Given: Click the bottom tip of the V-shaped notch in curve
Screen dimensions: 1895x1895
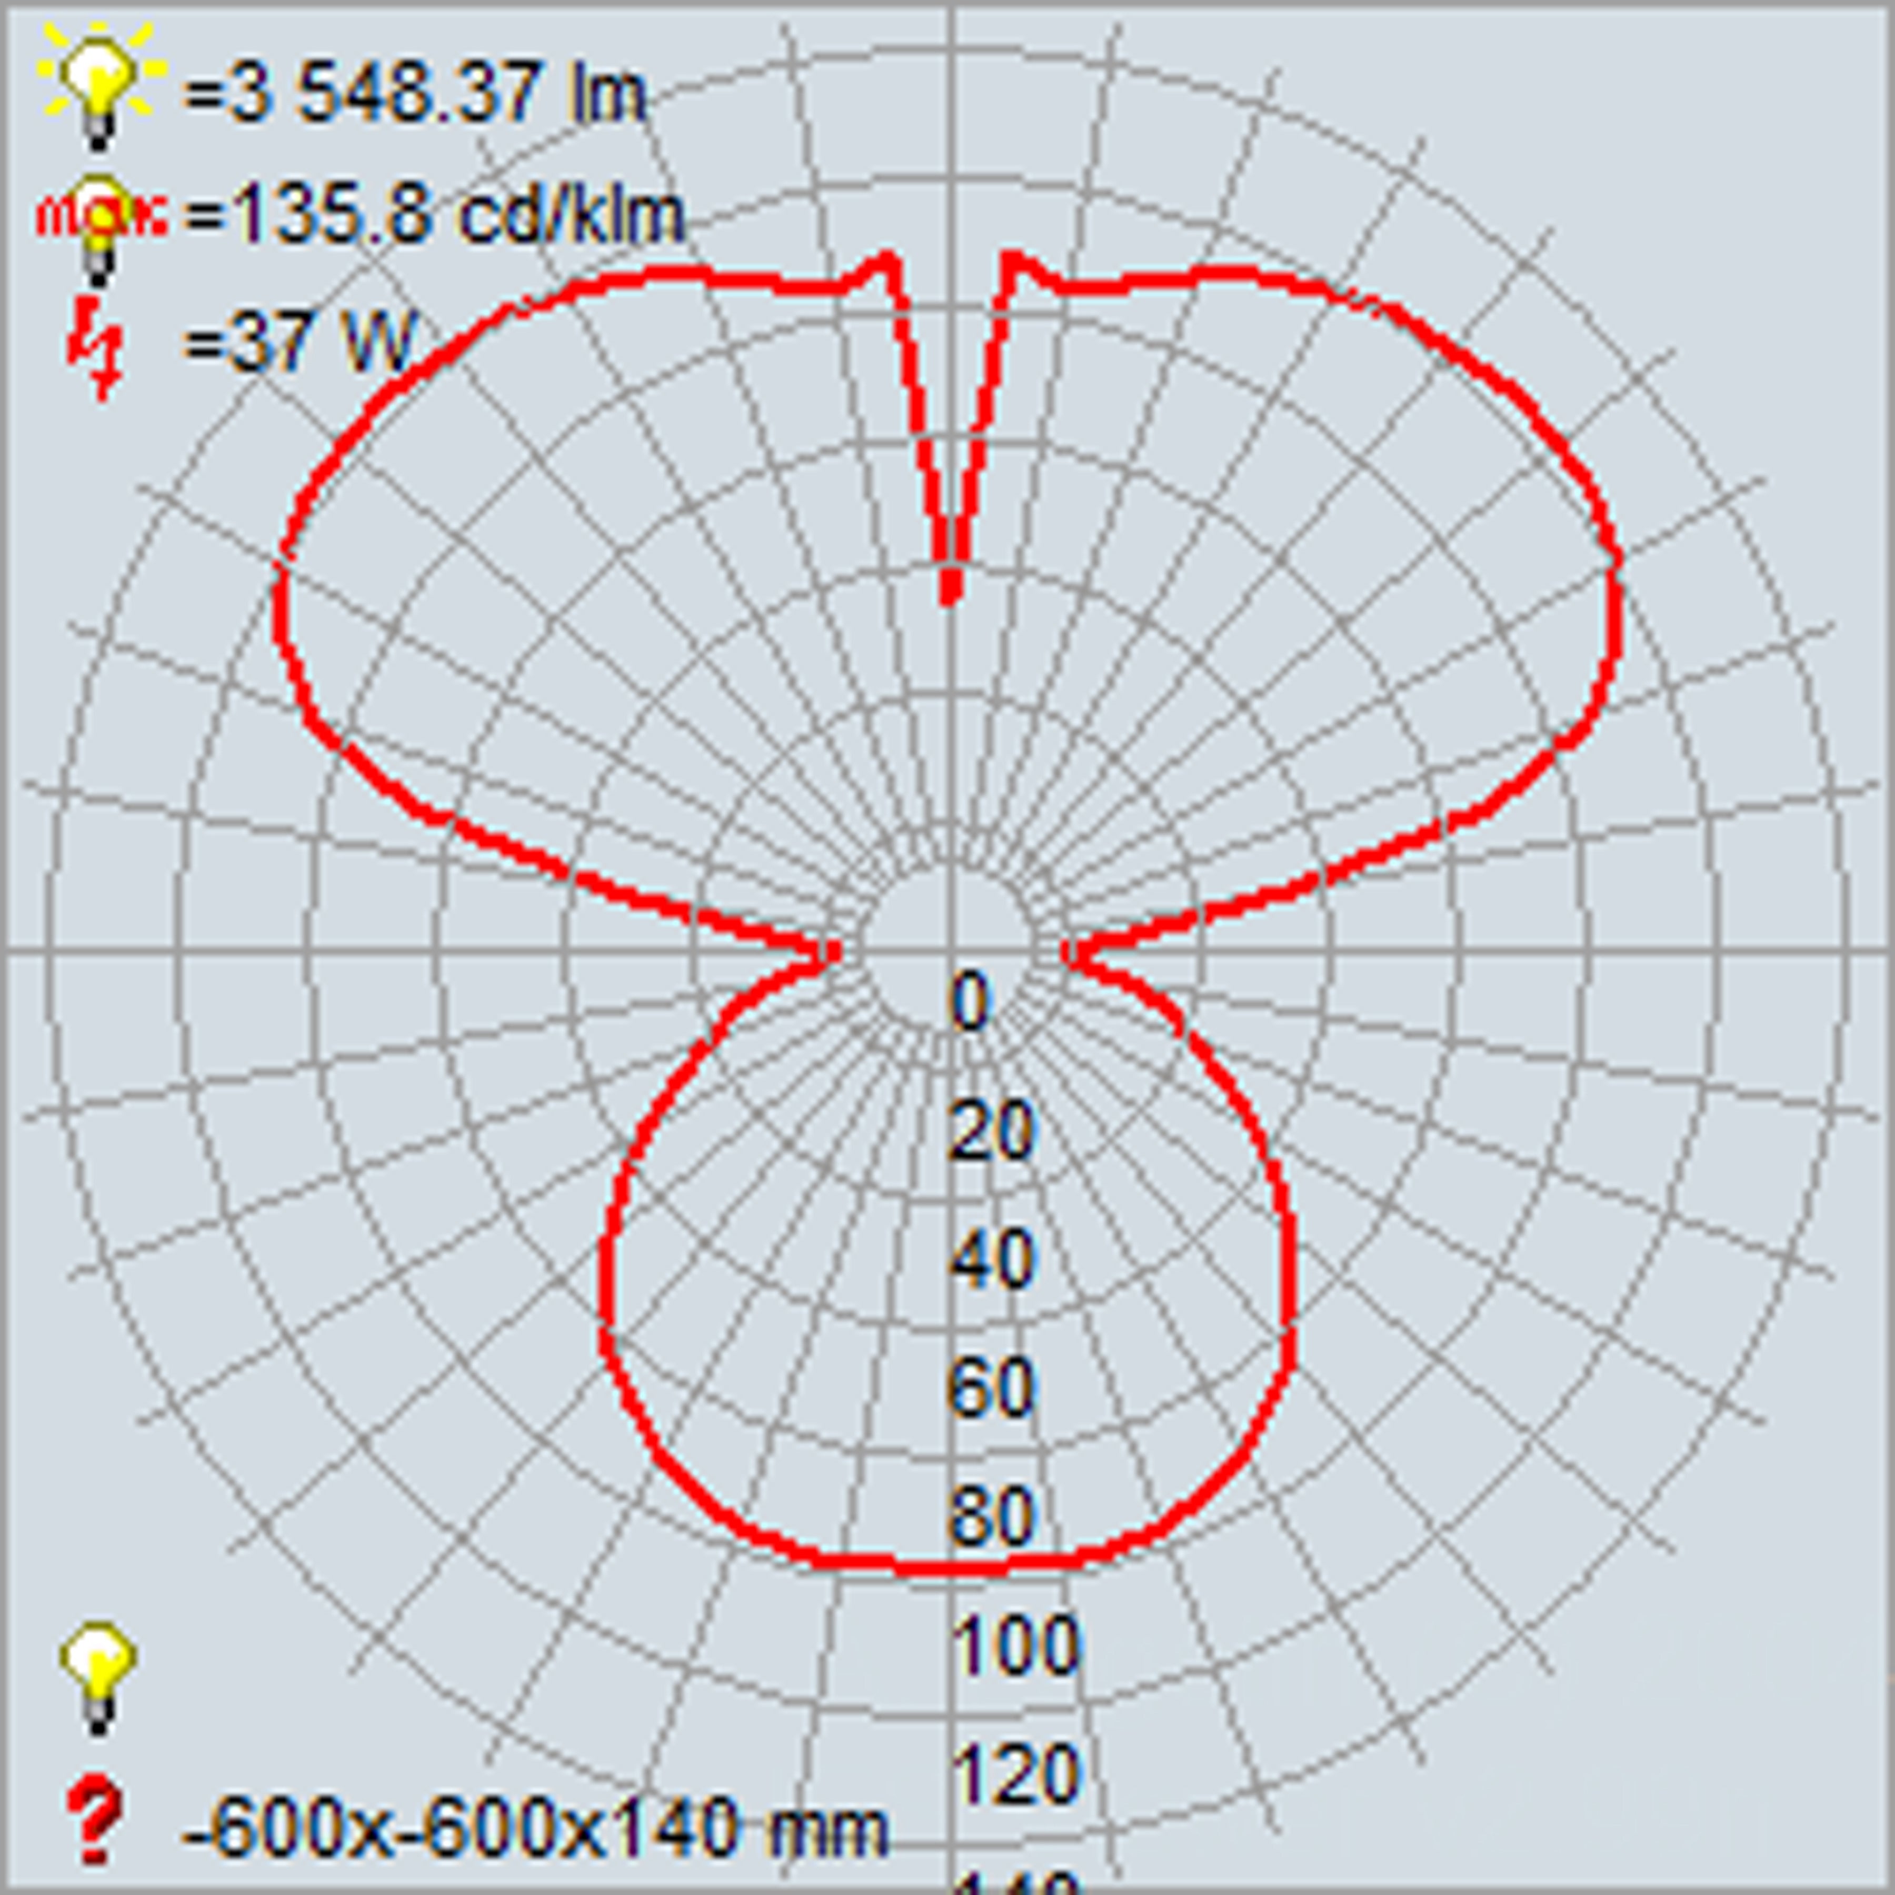Looking at the screenshot, I should (x=950, y=596).
